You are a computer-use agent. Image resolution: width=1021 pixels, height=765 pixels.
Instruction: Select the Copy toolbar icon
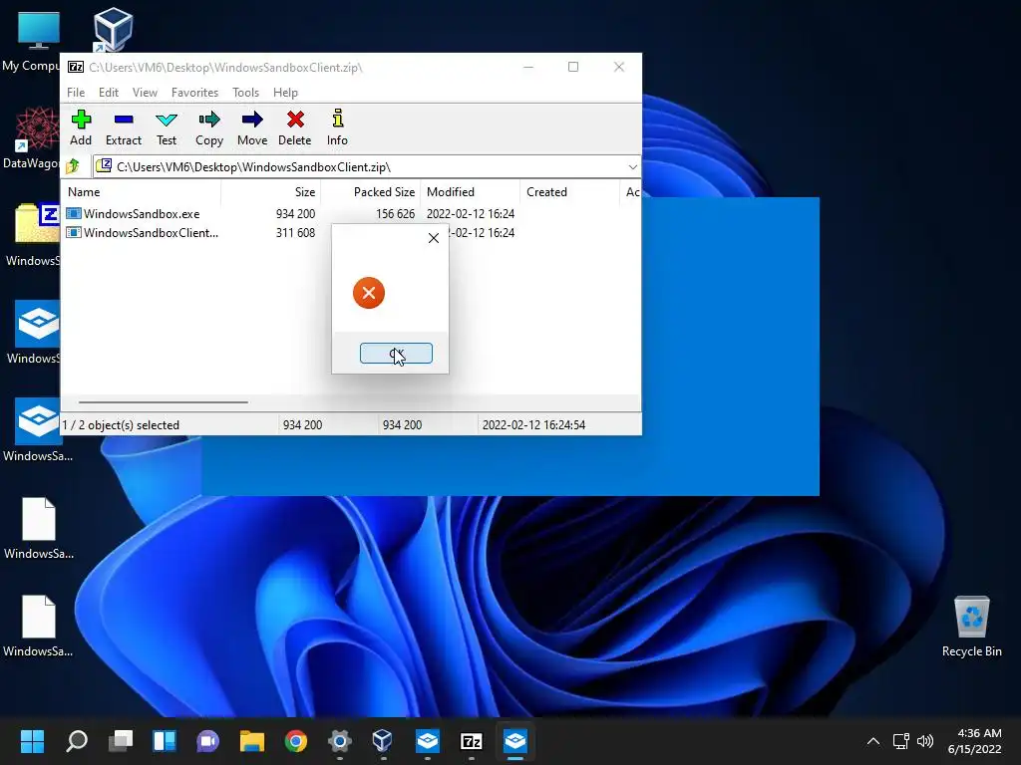pos(209,127)
